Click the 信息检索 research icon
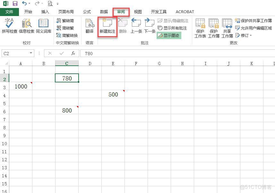This screenshot has width=275, height=193. tap(26, 26)
